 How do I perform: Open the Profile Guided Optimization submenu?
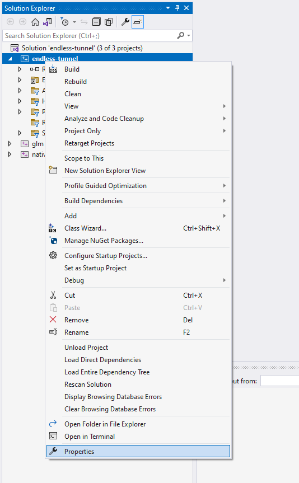[x=138, y=186]
